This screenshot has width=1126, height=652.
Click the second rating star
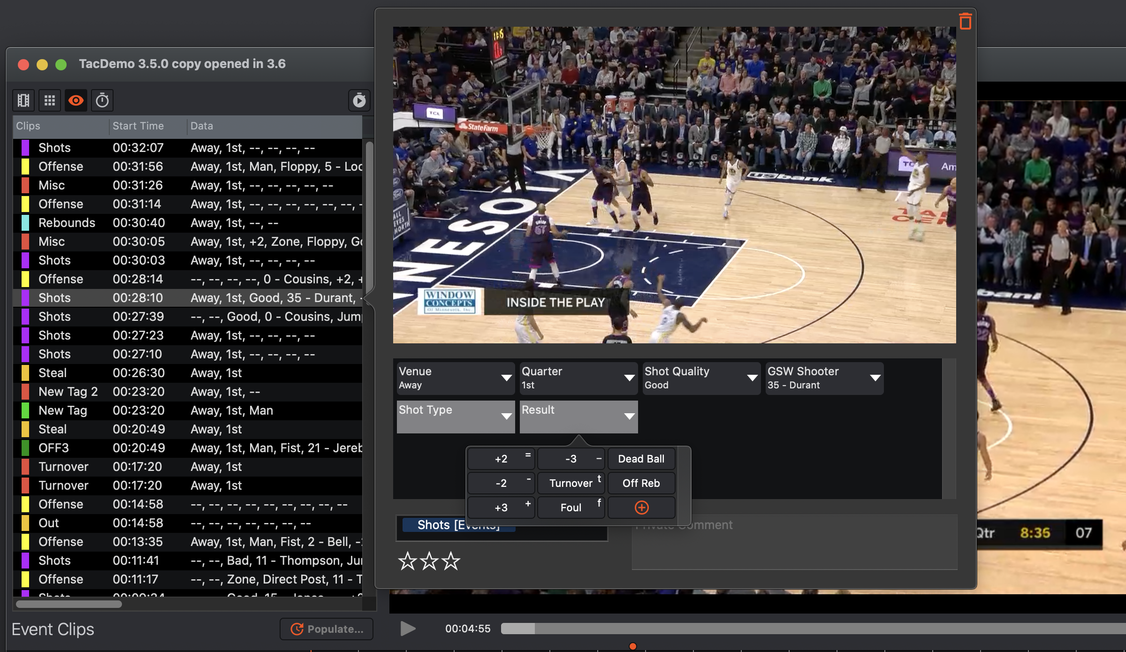(429, 561)
